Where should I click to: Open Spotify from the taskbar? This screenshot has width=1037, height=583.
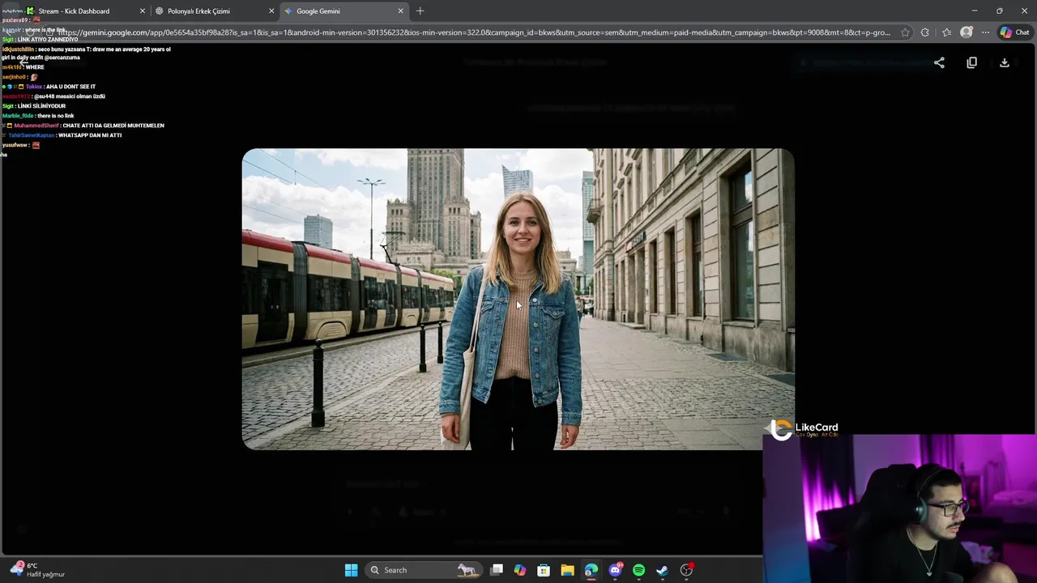click(638, 570)
